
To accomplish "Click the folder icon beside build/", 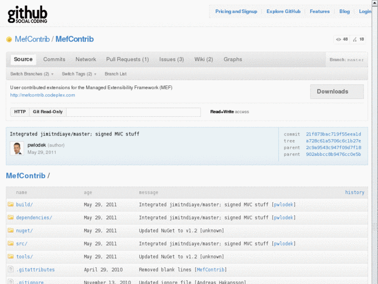I will click(x=10, y=204).
